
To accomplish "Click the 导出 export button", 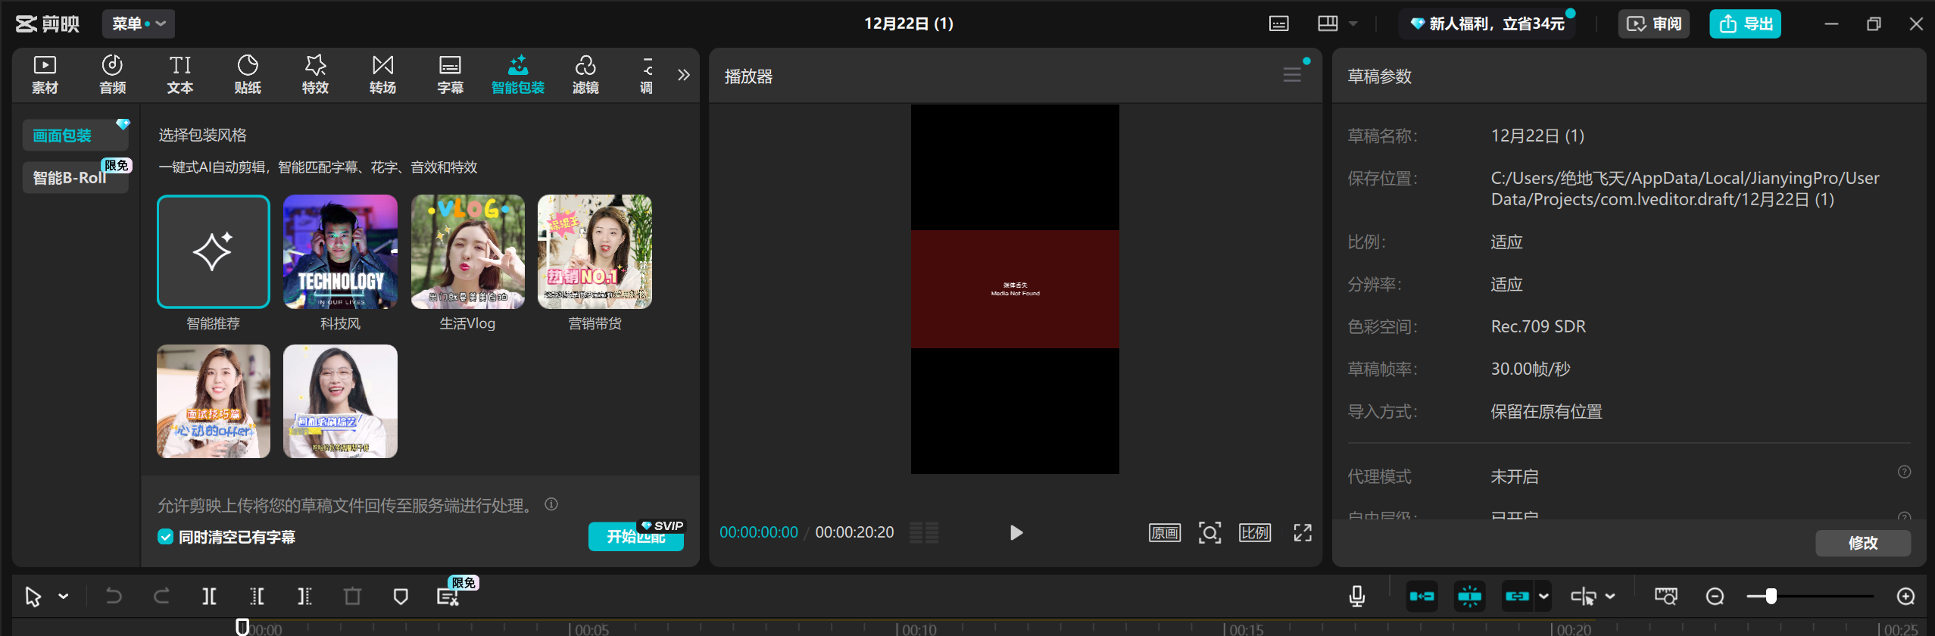I will [x=1744, y=23].
